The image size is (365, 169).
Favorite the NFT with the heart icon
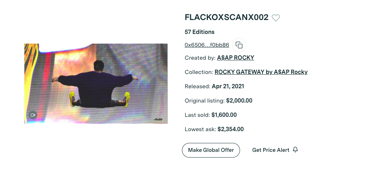pos(275,18)
